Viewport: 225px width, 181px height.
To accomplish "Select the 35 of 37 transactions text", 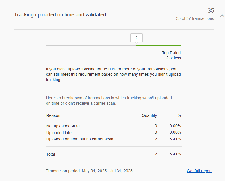I will tap(195, 18).
